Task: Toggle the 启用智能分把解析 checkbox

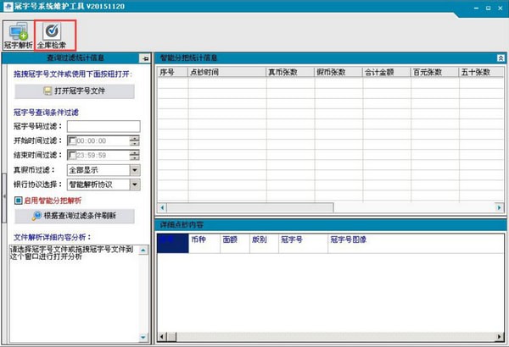Action: (x=17, y=201)
